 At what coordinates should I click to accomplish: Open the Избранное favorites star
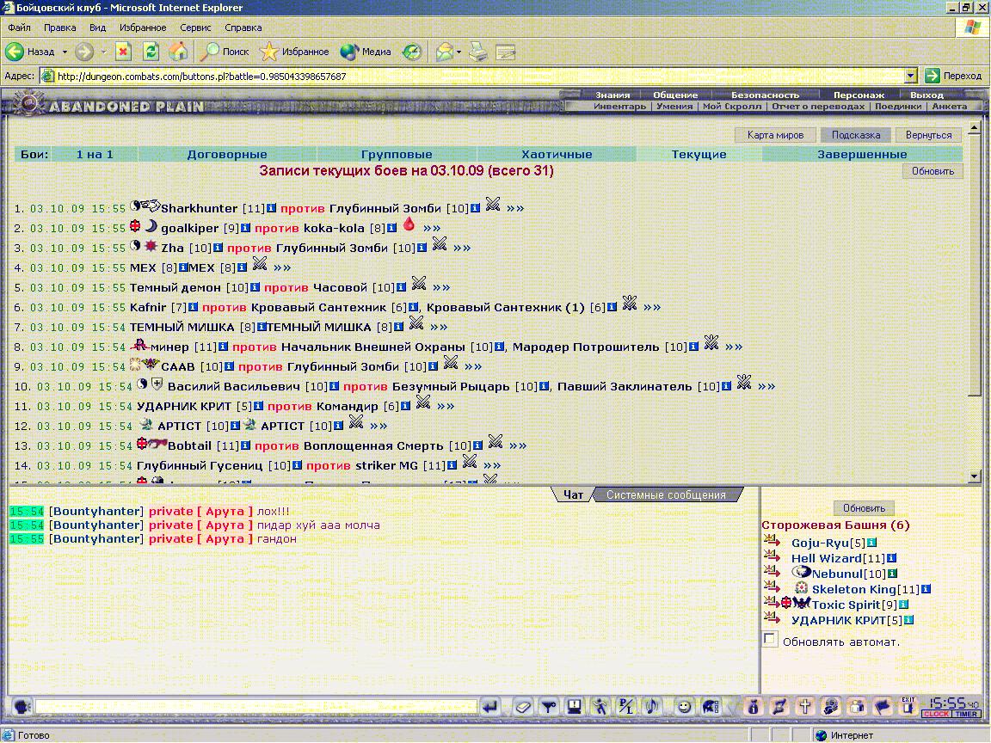294,52
